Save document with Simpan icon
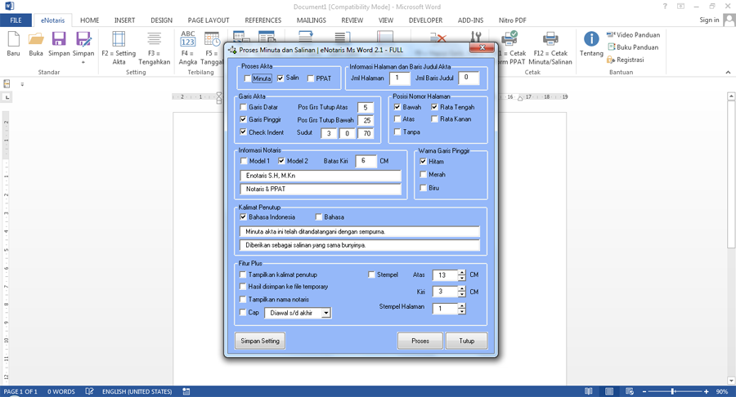The image size is (736, 397). point(59,39)
